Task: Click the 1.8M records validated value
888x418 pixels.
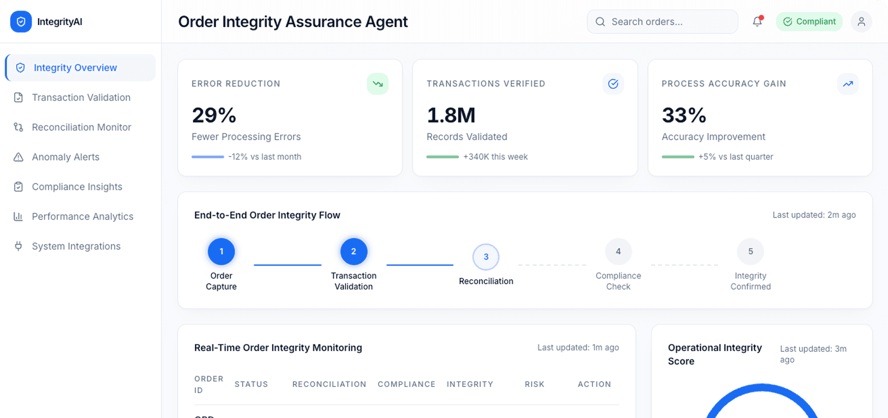Action: (x=451, y=115)
